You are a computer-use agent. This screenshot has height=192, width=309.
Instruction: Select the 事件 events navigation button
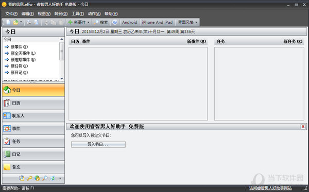point(33,129)
